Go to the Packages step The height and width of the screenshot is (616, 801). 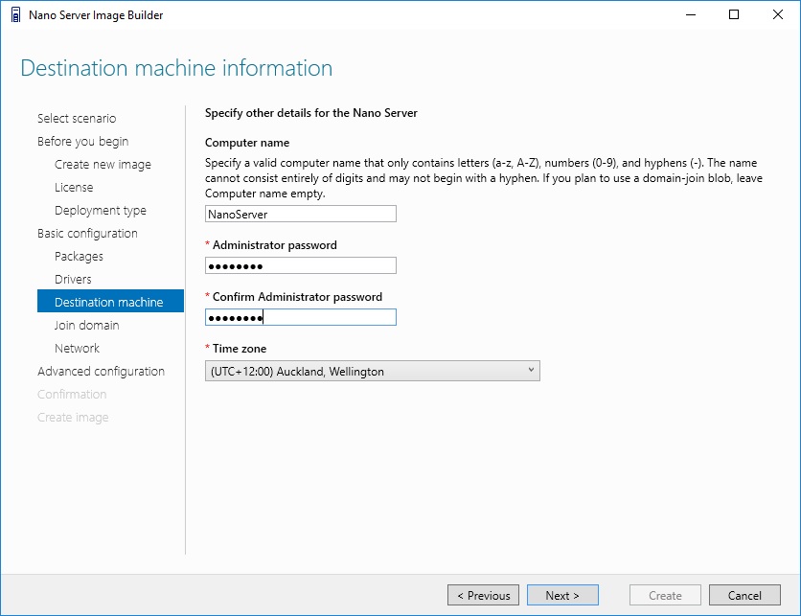pyautogui.click(x=79, y=257)
